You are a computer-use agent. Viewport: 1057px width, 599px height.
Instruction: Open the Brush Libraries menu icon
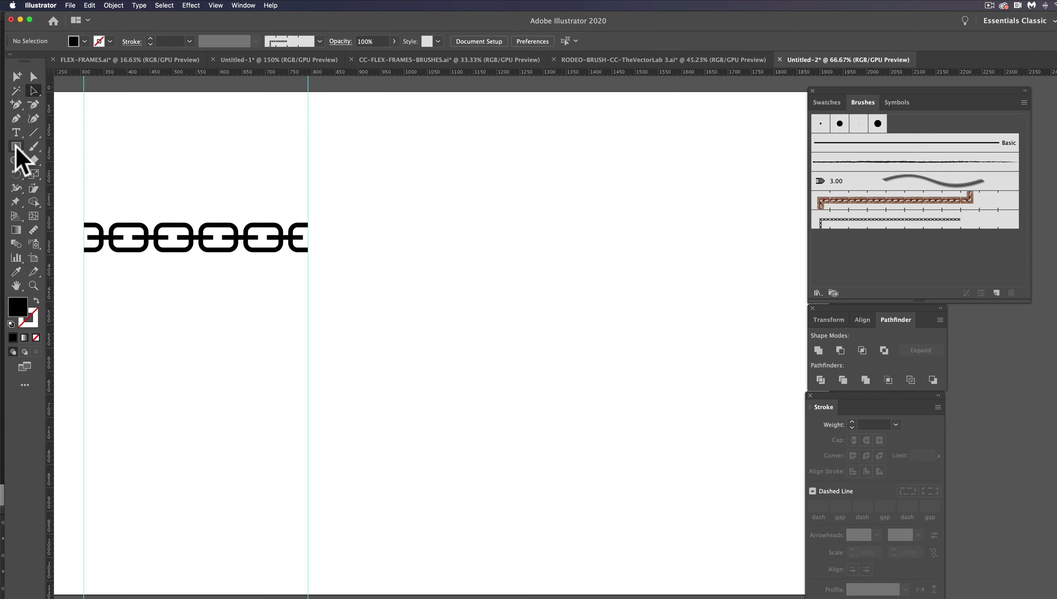coord(818,293)
